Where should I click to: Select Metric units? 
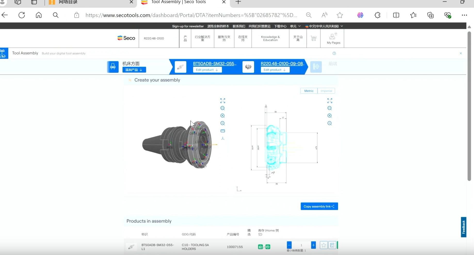(x=309, y=91)
